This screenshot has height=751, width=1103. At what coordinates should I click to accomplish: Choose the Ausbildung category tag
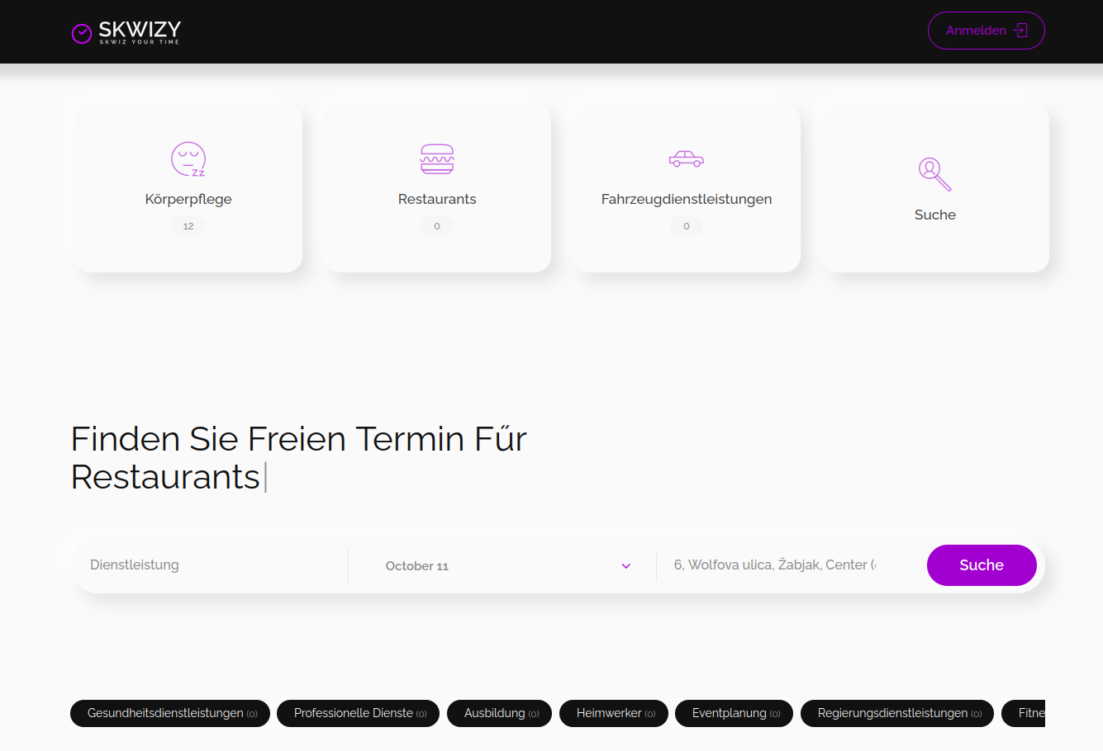pos(499,713)
